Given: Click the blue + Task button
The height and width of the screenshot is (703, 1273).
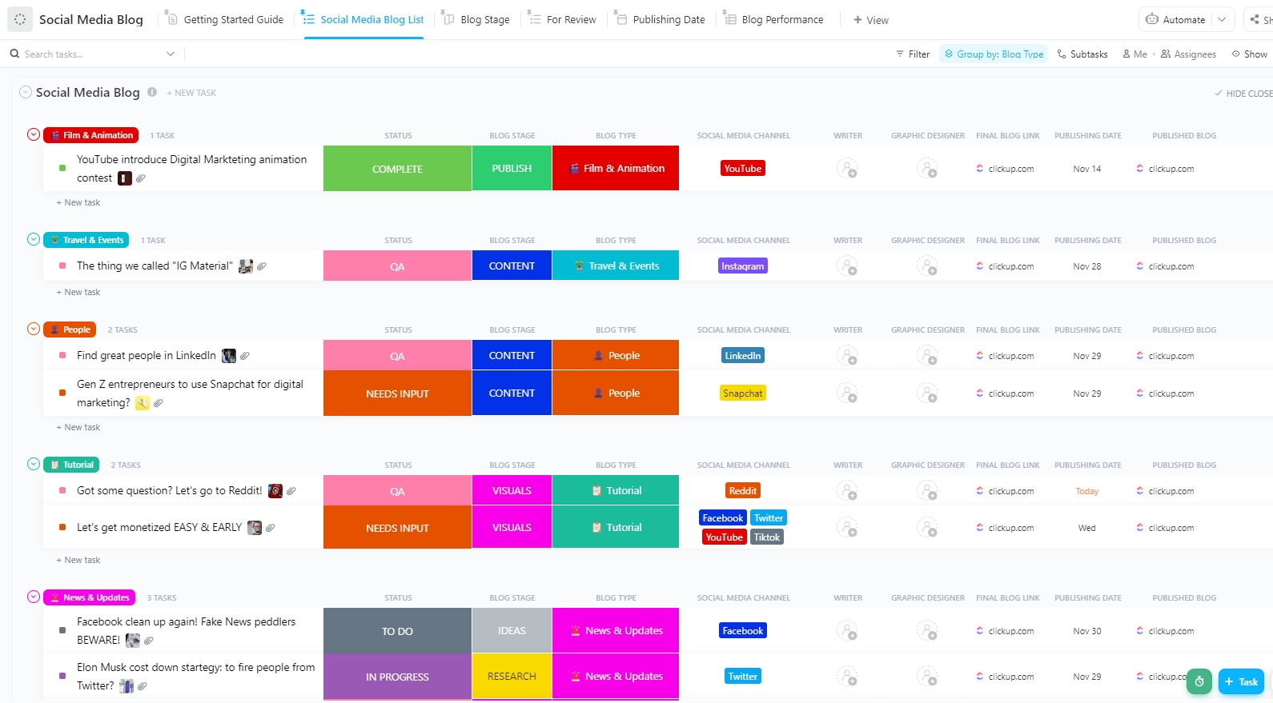Looking at the screenshot, I should click(x=1241, y=681).
